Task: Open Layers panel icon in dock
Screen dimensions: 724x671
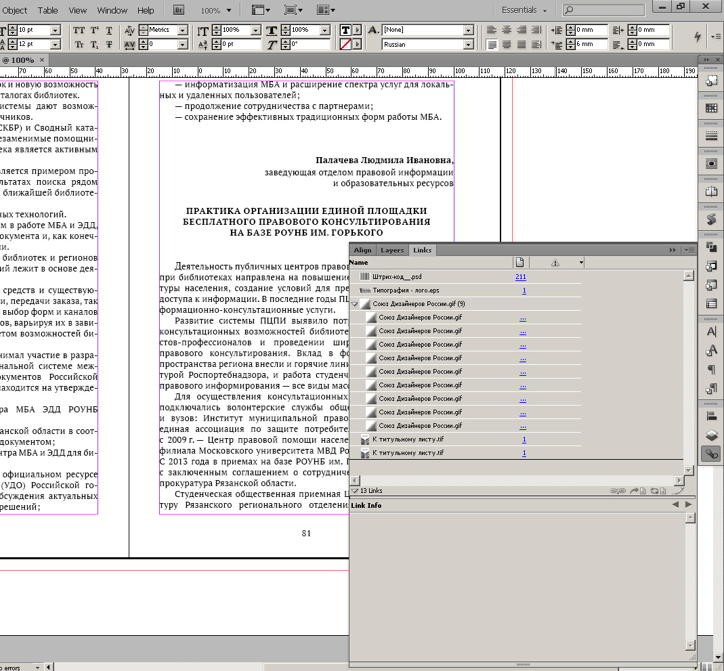Action: 712,435
